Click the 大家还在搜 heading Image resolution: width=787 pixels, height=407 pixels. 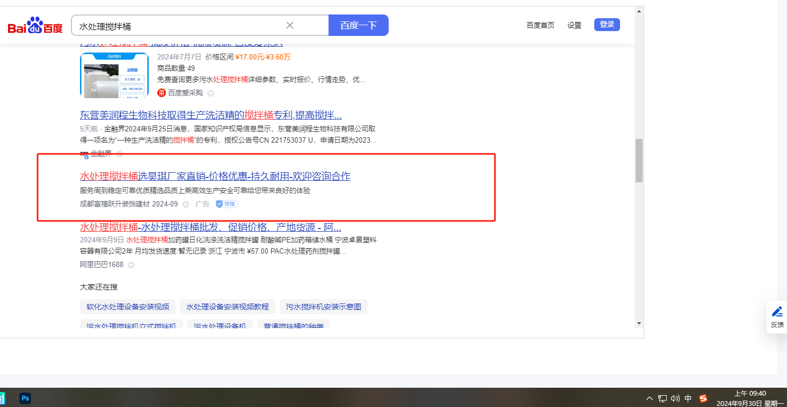pyautogui.click(x=99, y=287)
